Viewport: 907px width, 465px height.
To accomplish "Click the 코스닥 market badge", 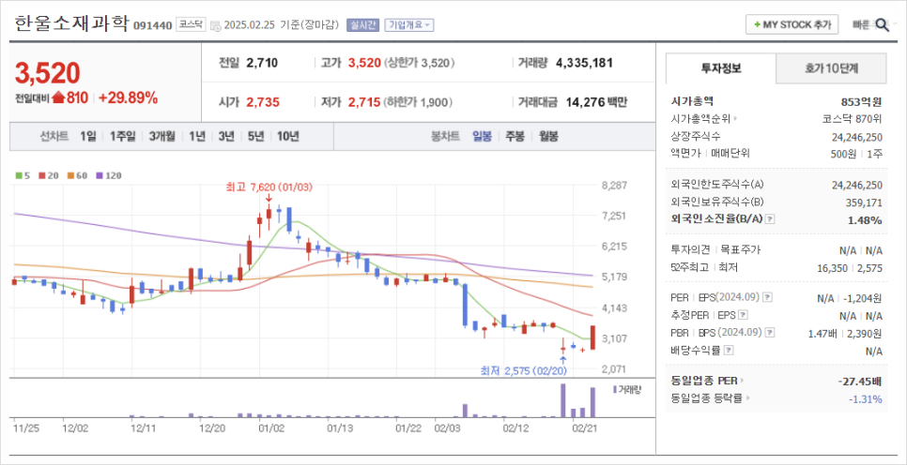I will coord(191,24).
